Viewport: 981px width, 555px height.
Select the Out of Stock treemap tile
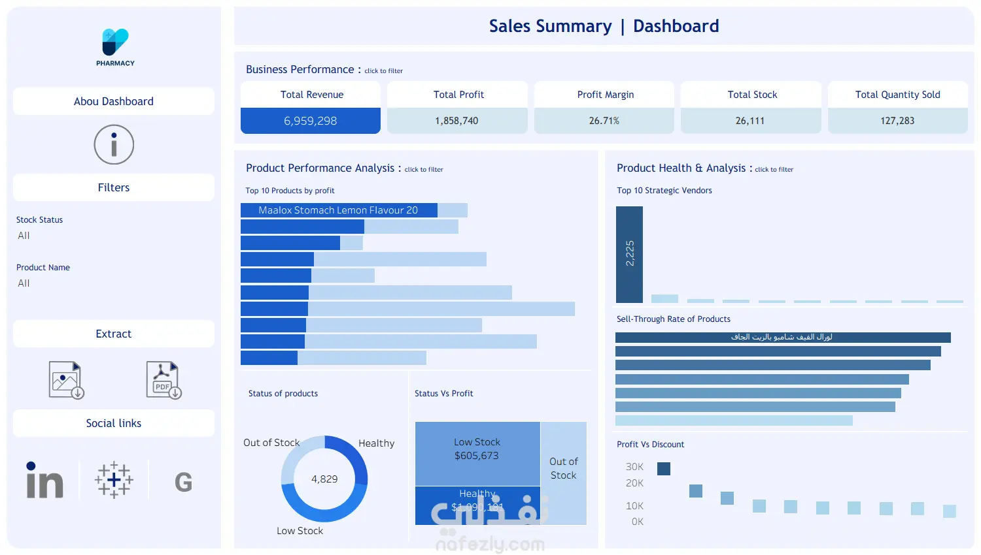pos(564,473)
